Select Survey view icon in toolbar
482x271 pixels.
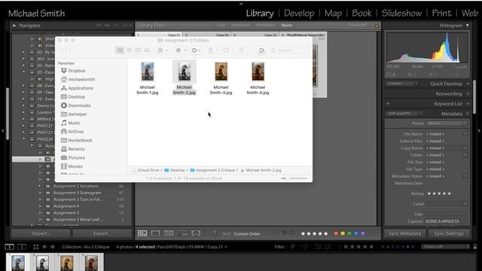pos(182,233)
